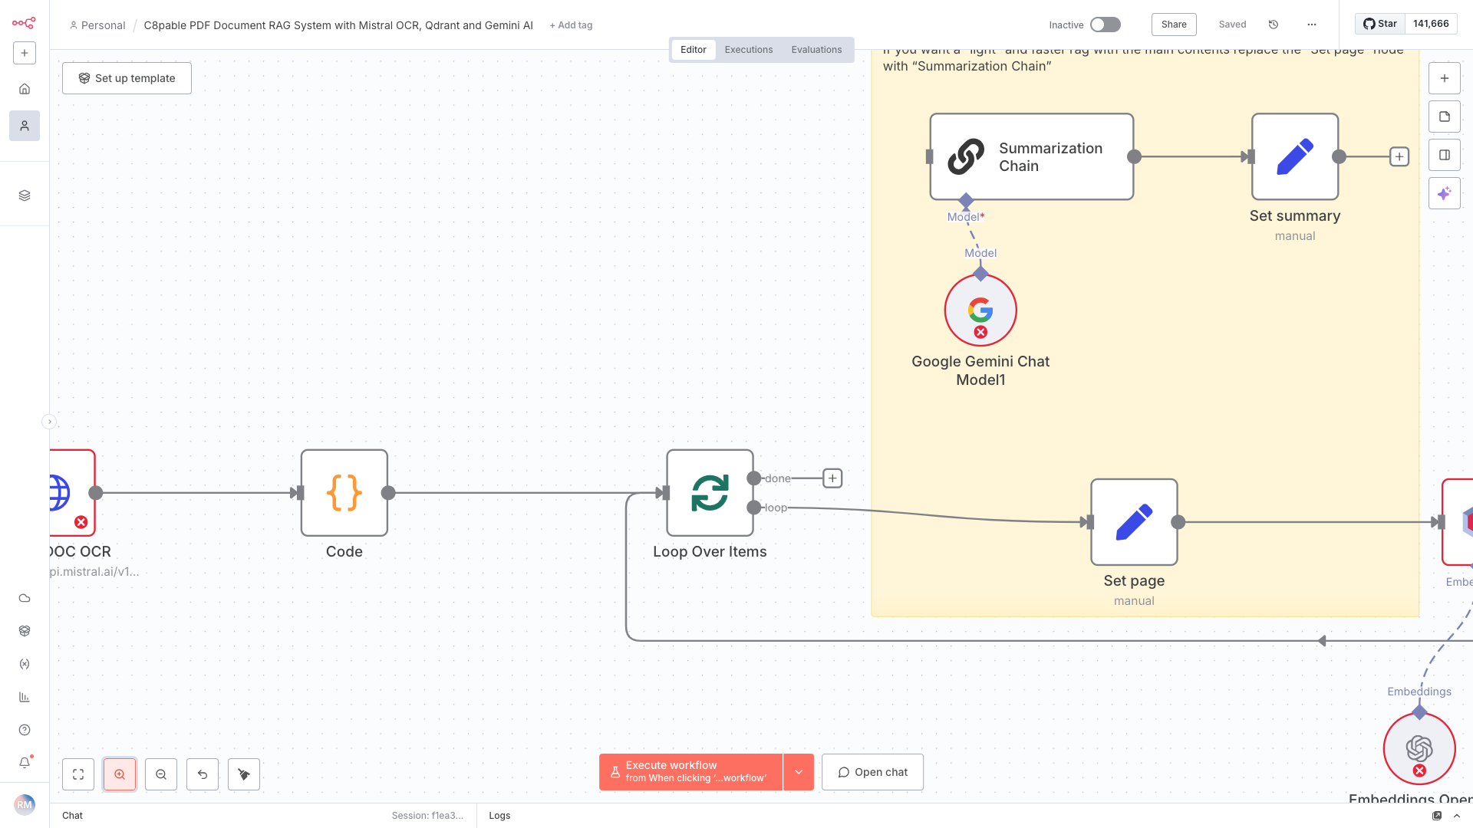The width and height of the screenshot is (1473, 828).
Task: Open the Chat panel tab at bottom
Action: coord(73,816)
